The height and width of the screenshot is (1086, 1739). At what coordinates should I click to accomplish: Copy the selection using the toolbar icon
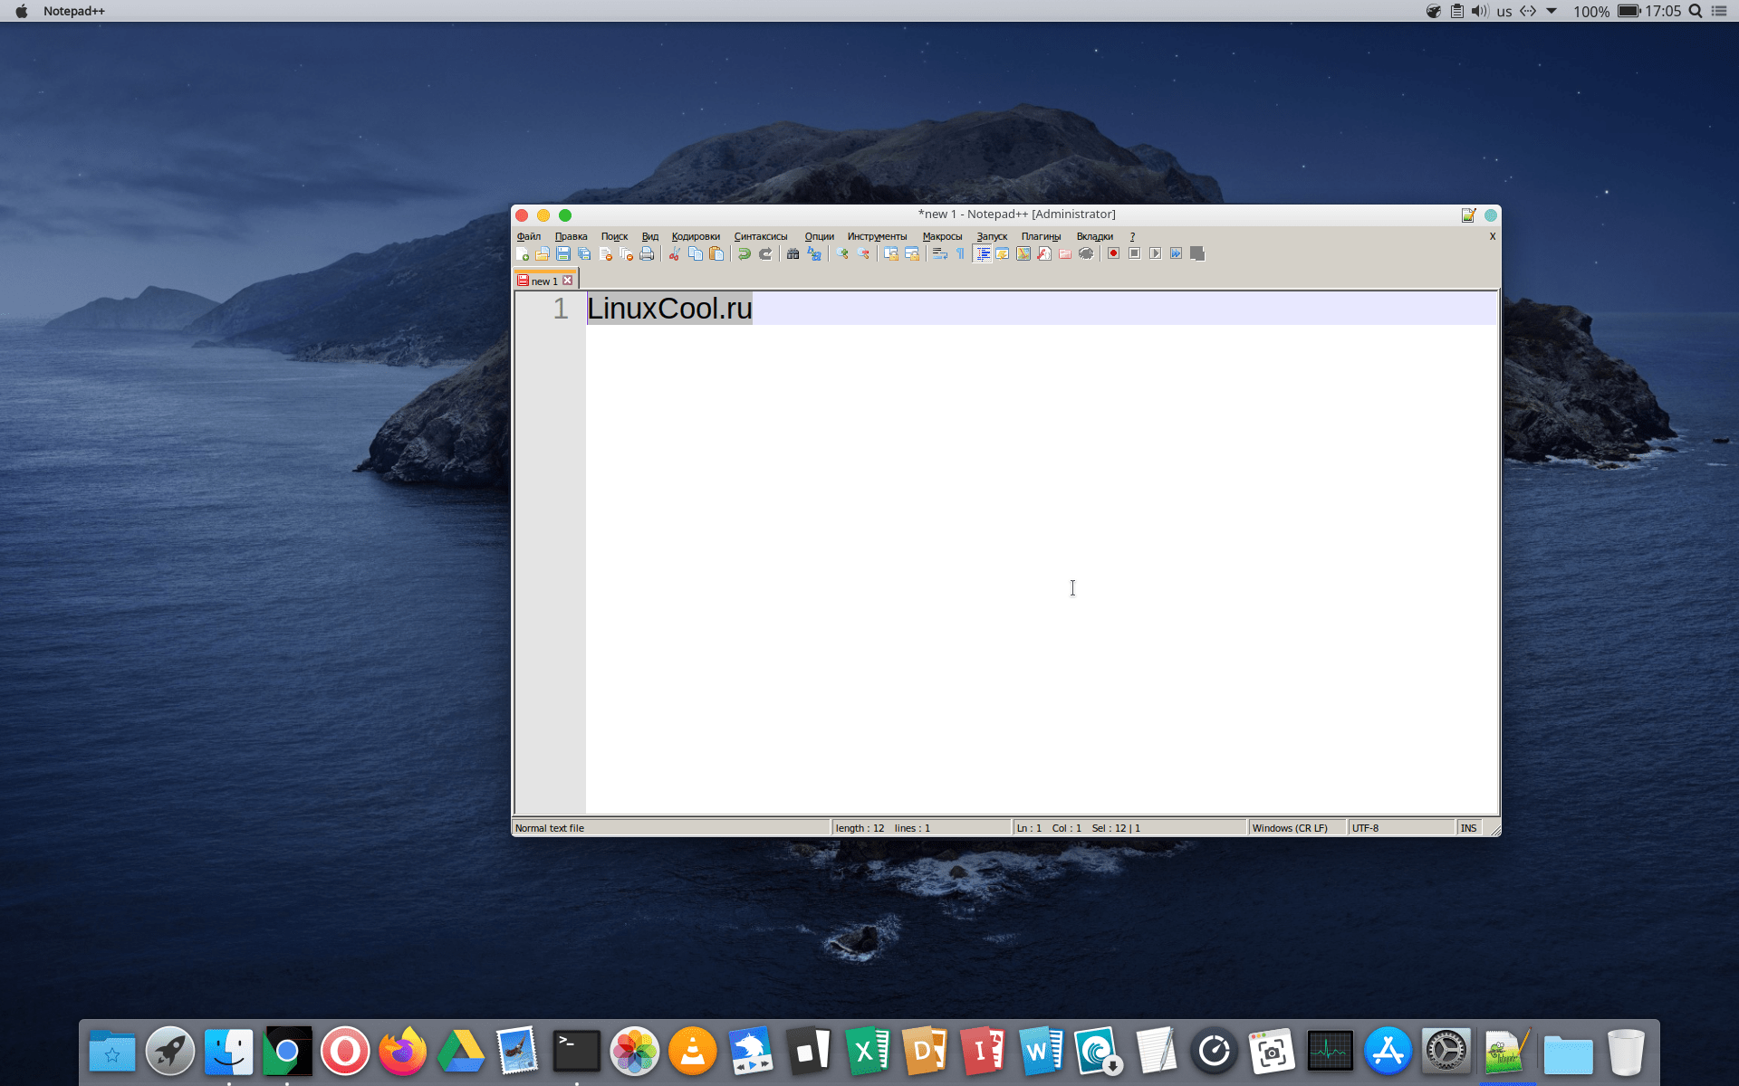point(696,254)
